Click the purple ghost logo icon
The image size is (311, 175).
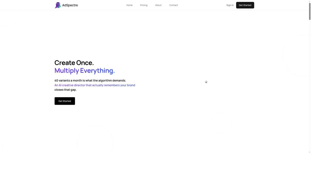tap(58, 5)
